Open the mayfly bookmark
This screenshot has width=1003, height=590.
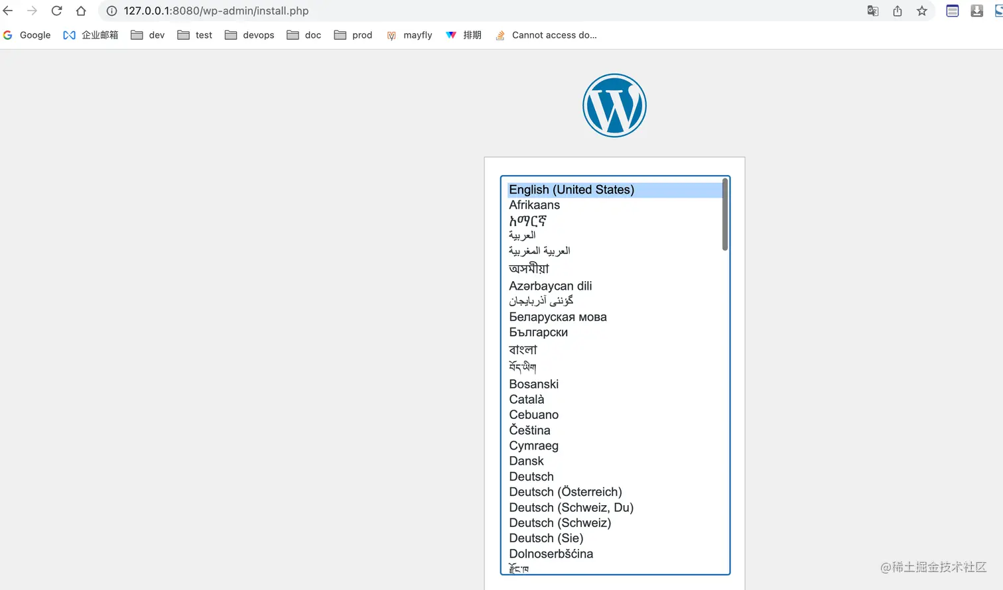[409, 35]
